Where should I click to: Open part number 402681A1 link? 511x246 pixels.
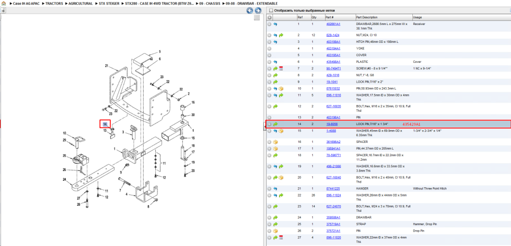tap(333, 24)
